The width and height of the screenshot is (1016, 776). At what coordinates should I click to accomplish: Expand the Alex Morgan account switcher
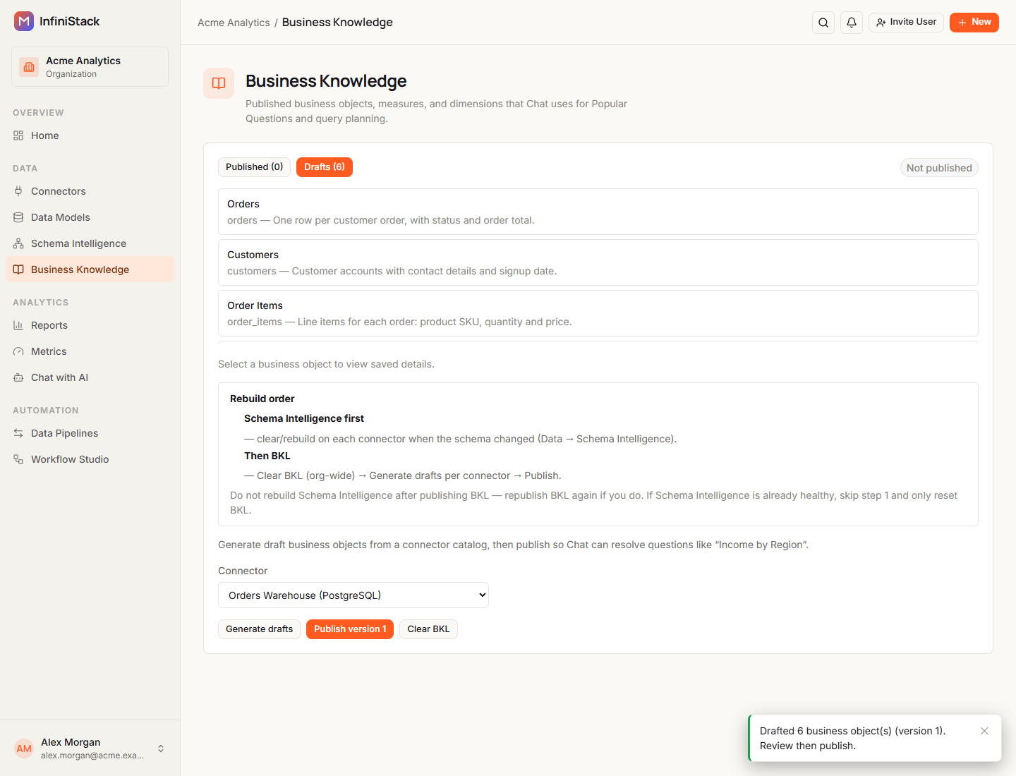161,748
